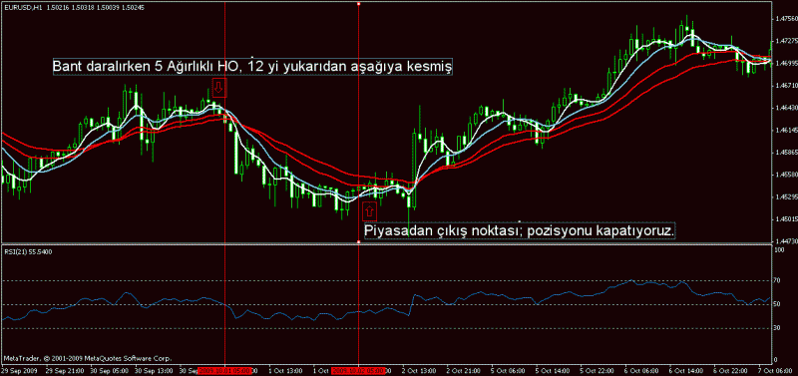Click the 1.45865 price scale value
The height and width of the screenshot is (376, 798).
pos(785,152)
